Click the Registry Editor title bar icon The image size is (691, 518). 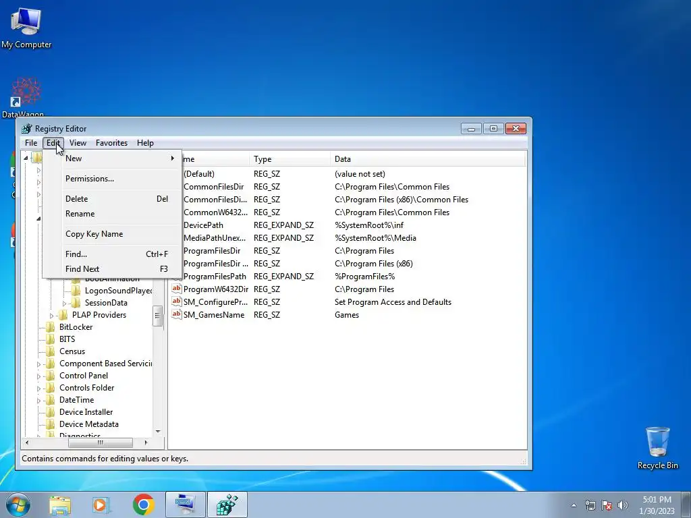[26, 129]
